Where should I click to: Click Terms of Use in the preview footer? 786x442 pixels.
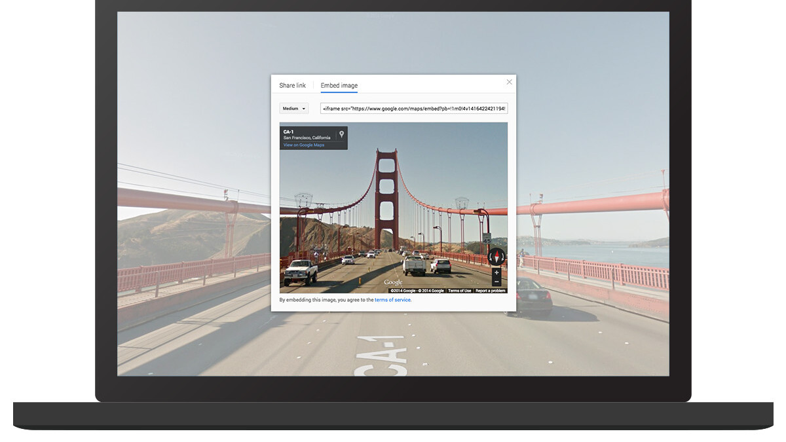459,290
